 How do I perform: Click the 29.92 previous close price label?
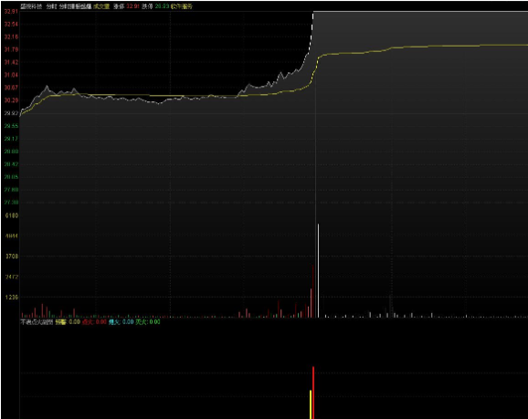12,113
